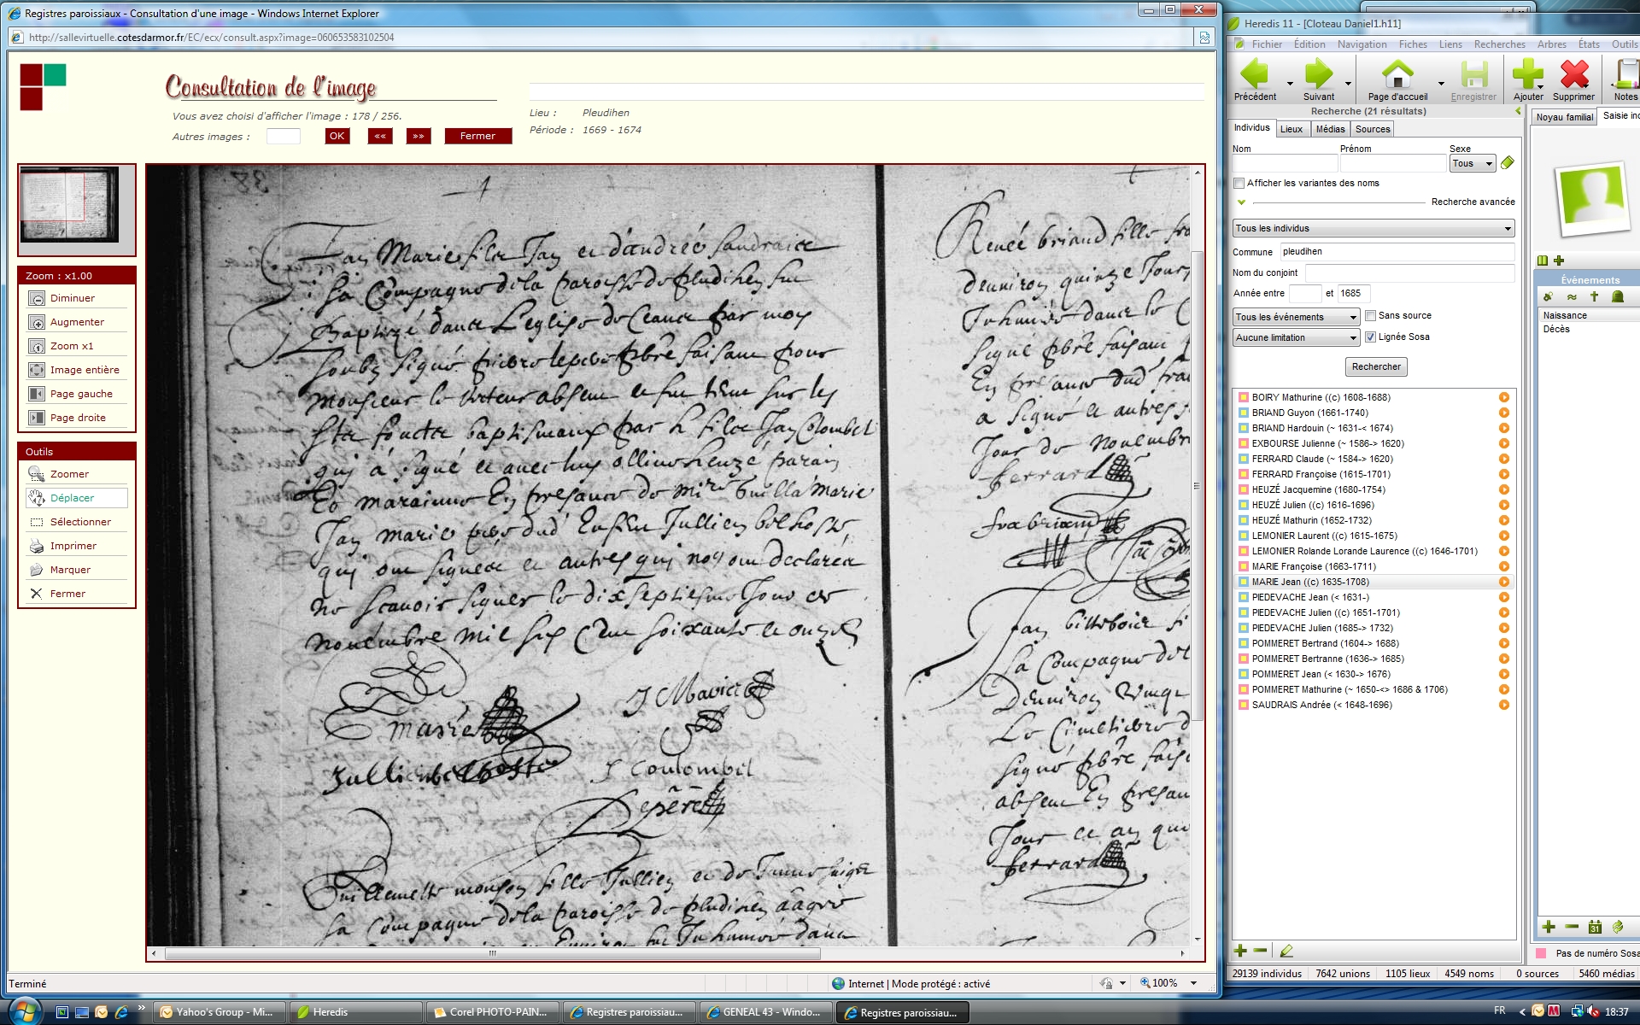Toggle the Sans source checkbox
Image resolution: width=1640 pixels, height=1025 pixels.
tap(1370, 316)
